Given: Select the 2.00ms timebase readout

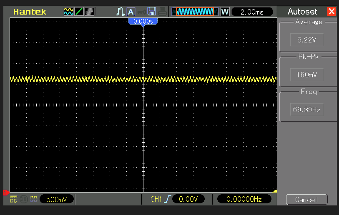Looking at the screenshot, I should click(x=252, y=12).
